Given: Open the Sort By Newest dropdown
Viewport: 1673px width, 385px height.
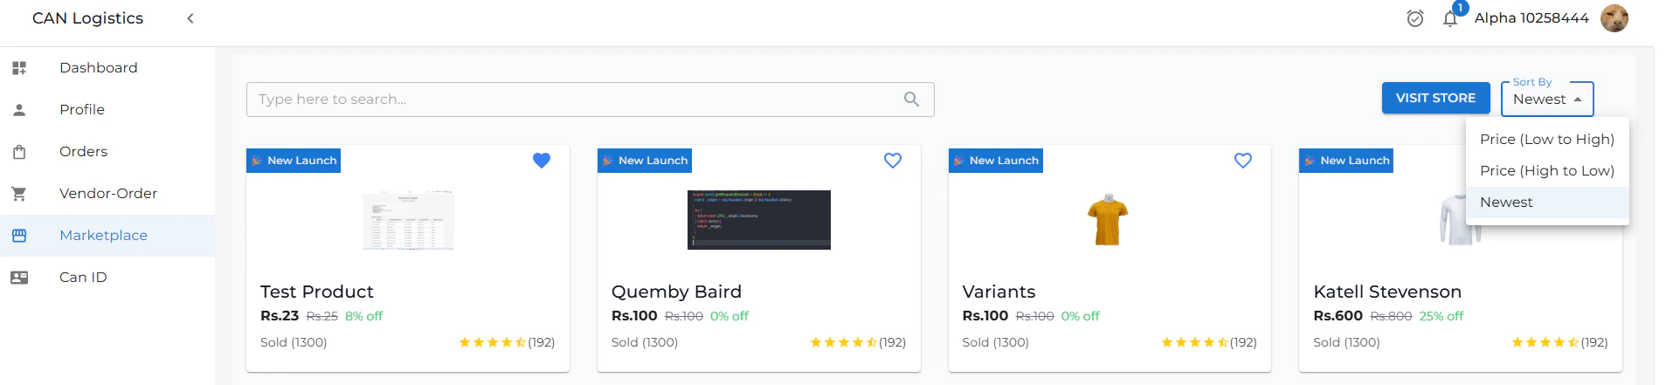Looking at the screenshot, I should (1547, 99).
